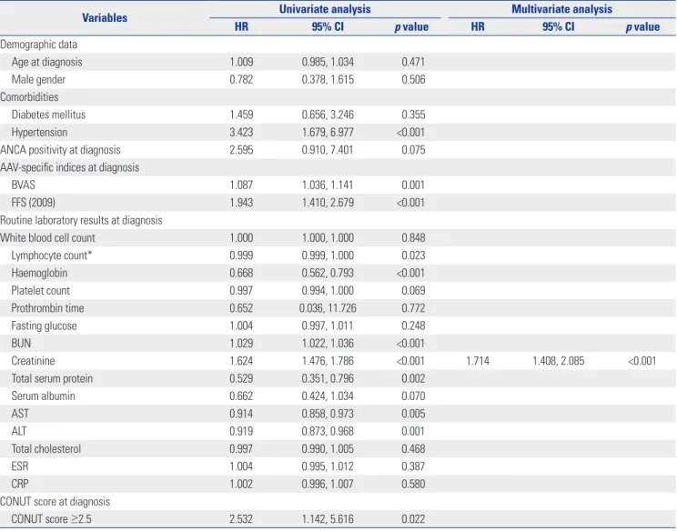This screenshot has height=531, width=677.
Task: Click ANCA positivity at diagnosis label
Action: click(60, 150)
